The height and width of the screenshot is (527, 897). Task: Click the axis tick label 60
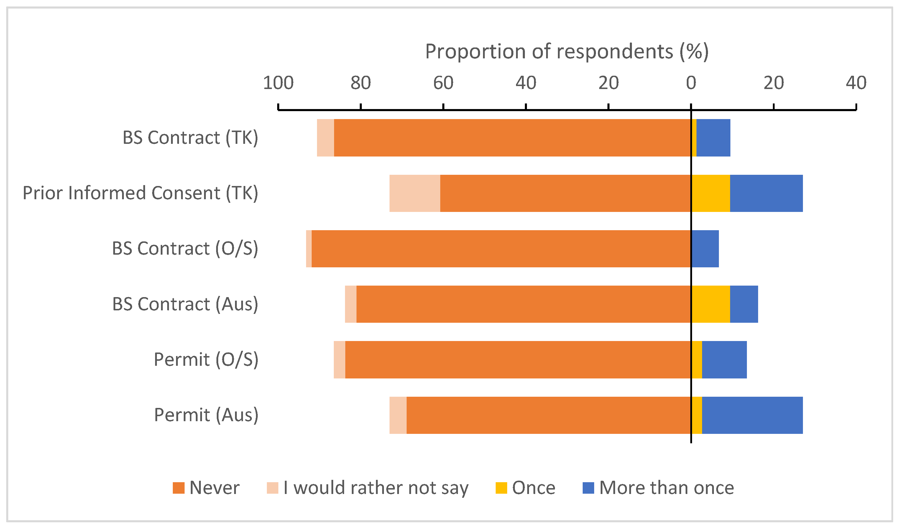(x=443, y=83)
